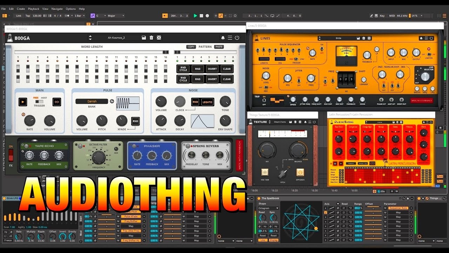Image resolution: width=449 pixels, height=253 pixels.
Task: Open the Axis dropdown arrow in The Spellbook
Action: coord(338,204)
